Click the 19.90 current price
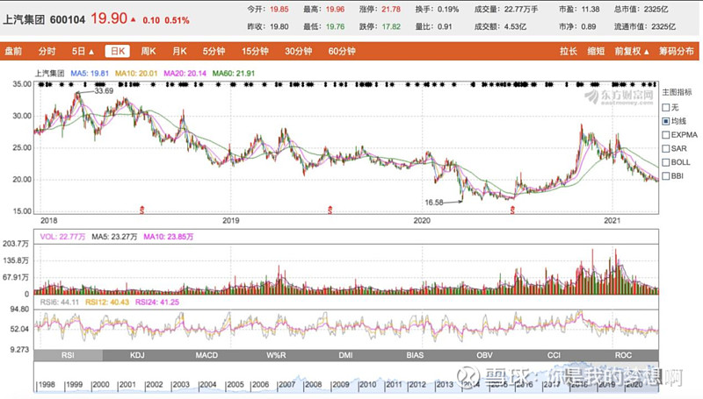Viewport: 703px width, 399px height. point(109,18)
